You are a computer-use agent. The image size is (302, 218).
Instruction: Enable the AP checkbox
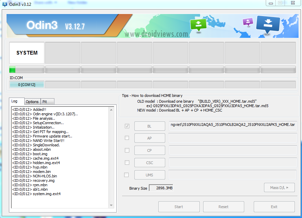click(x=127, y=138)
